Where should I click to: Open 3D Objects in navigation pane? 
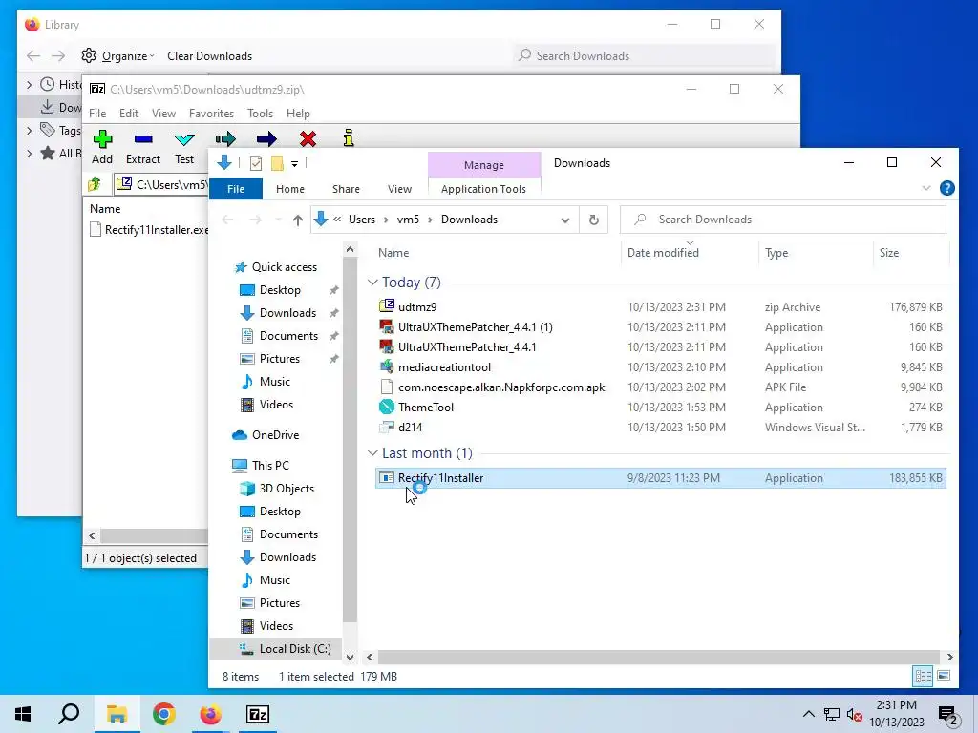(287, 488)
